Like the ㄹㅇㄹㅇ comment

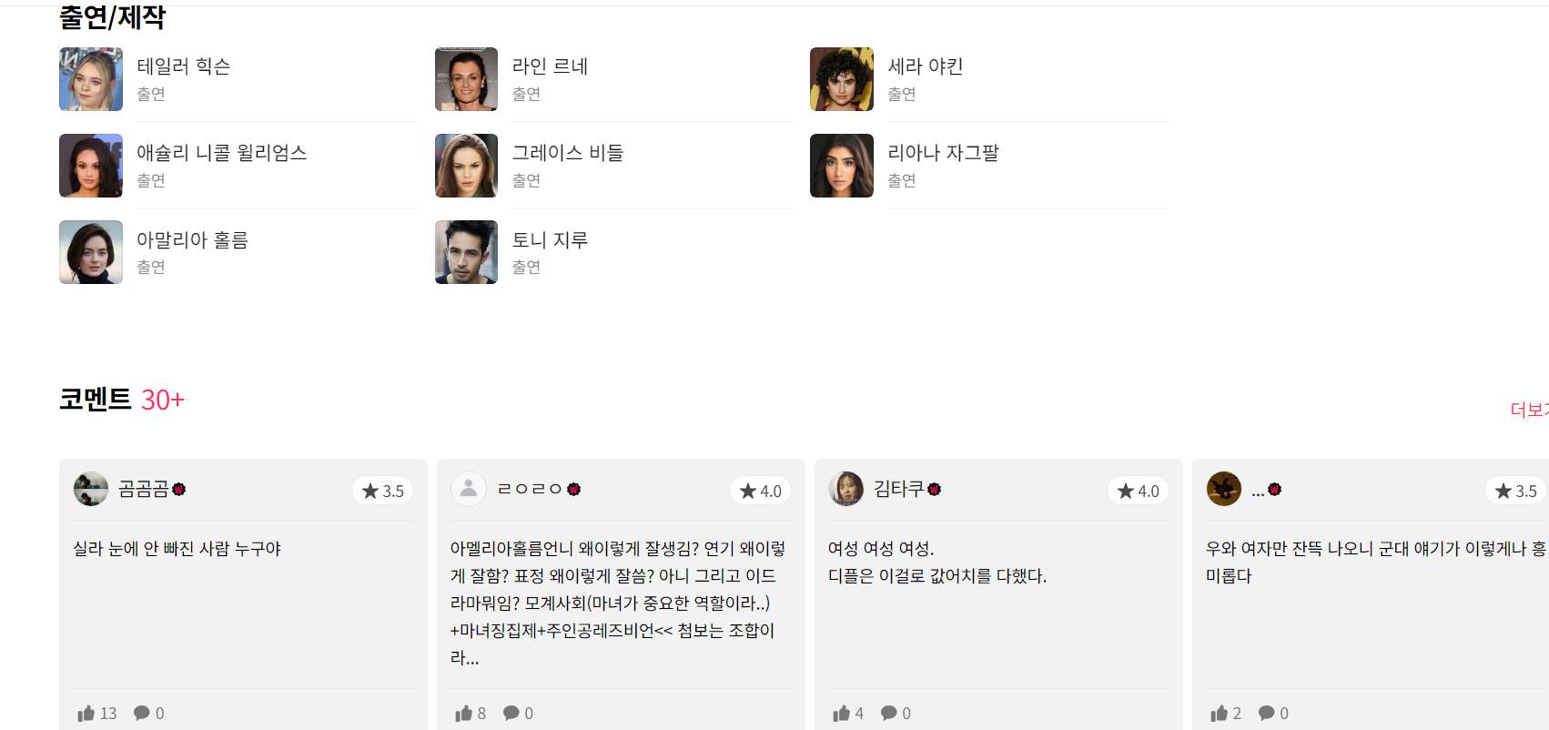click(464, 713)
